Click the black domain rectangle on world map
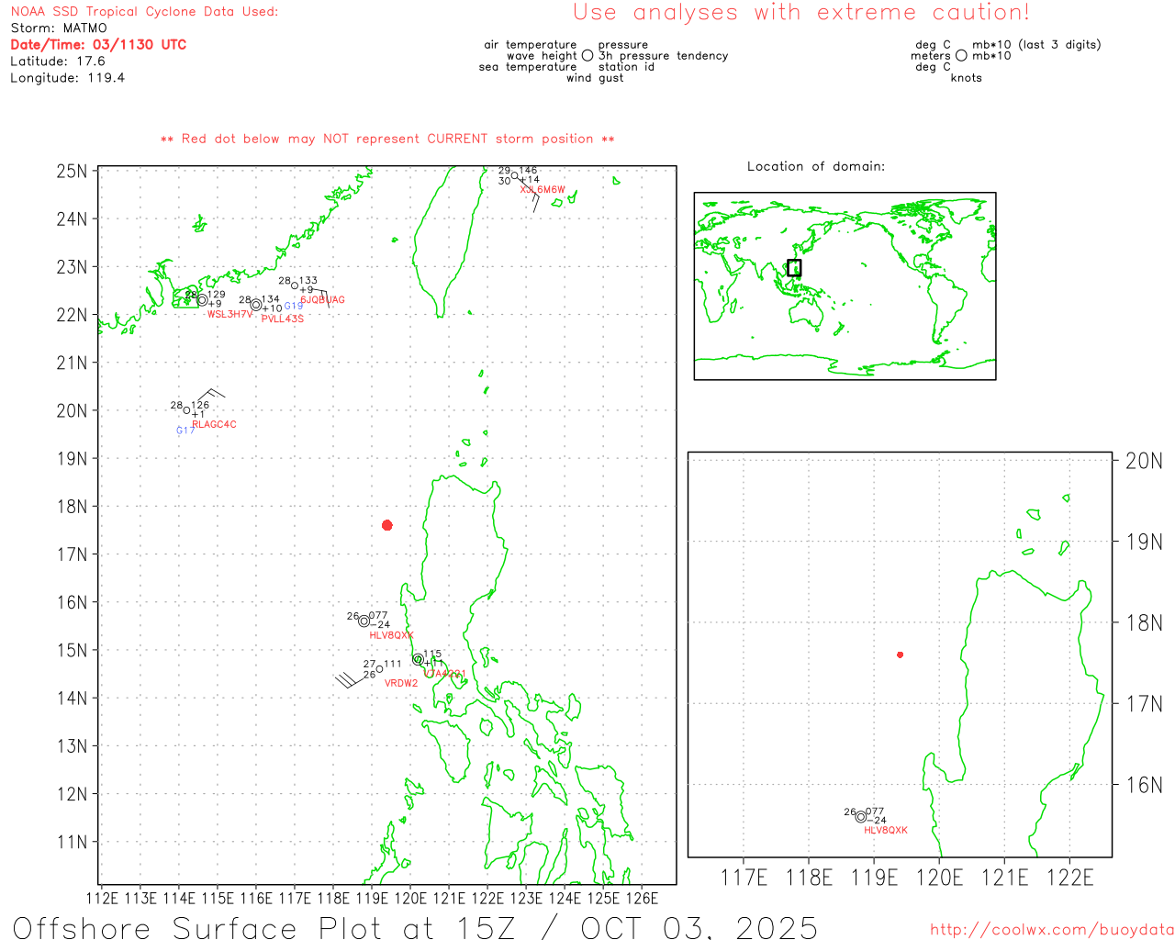This screenshot has height=940, width=1175. (794, 268)
